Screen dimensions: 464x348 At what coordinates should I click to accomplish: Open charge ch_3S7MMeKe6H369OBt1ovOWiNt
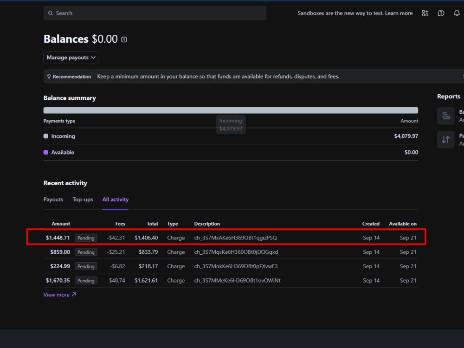(x=237, y=281)
